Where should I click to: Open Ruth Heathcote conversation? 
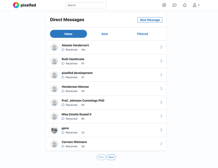pyautogui.click(x=106, y=61)
